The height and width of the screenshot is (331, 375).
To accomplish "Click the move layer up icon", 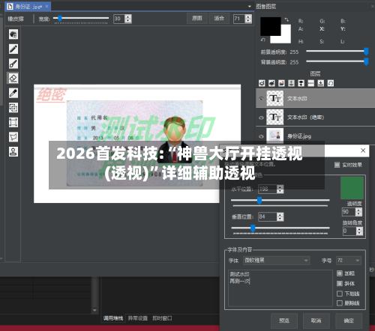I will click(291, 83).
